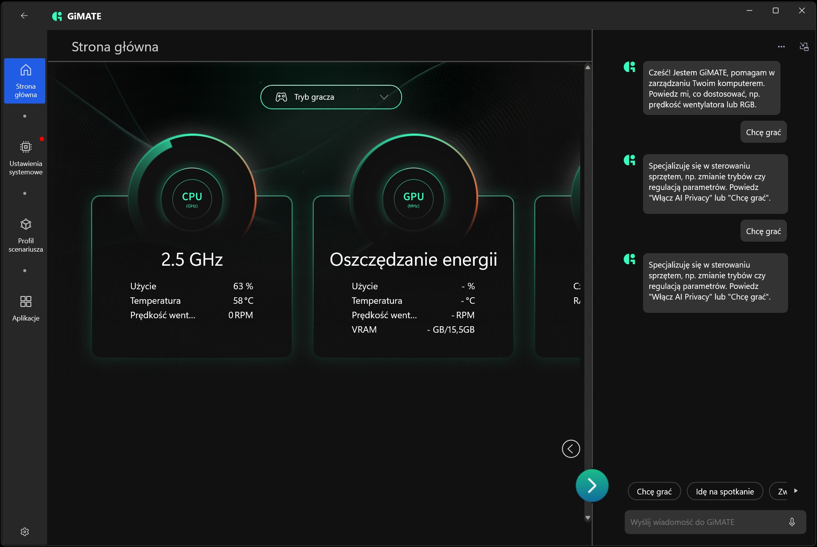The width and height of the screenshot is (817, 547).
Task: Click the scrollbar up arrow in the main panel
Action: pyautogui.click(x=588, y=67)
